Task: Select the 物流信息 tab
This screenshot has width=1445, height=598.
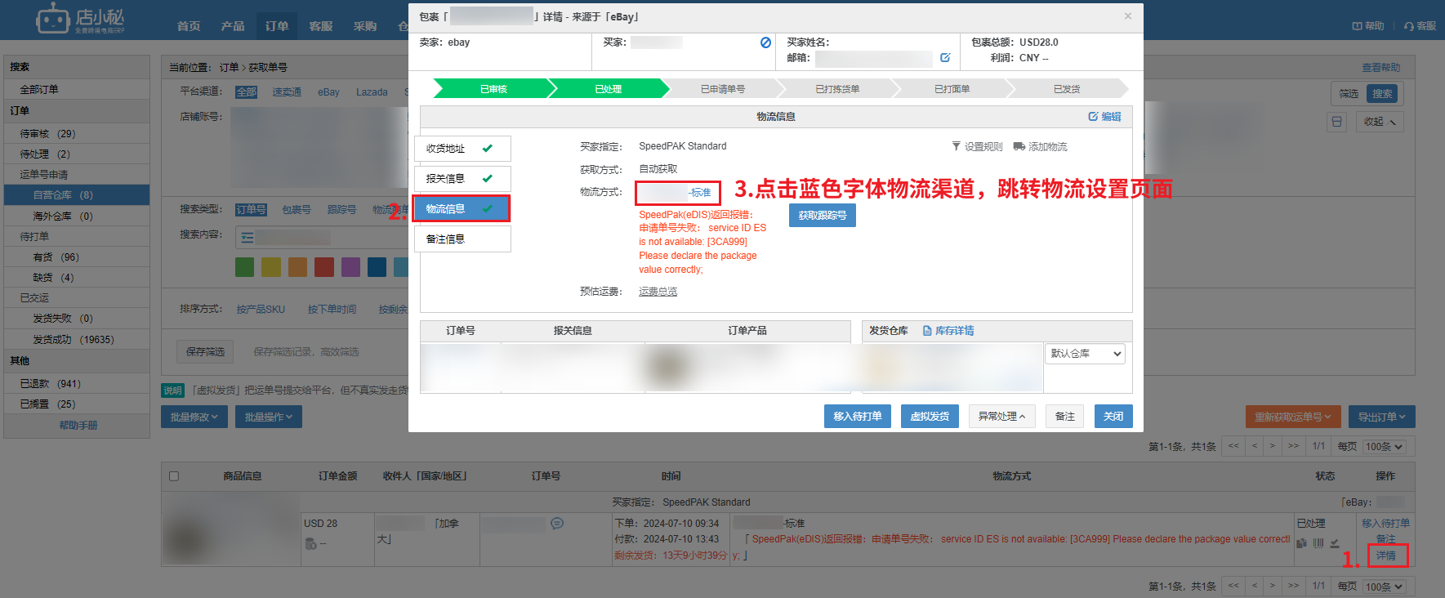Action: pos(462,209)
